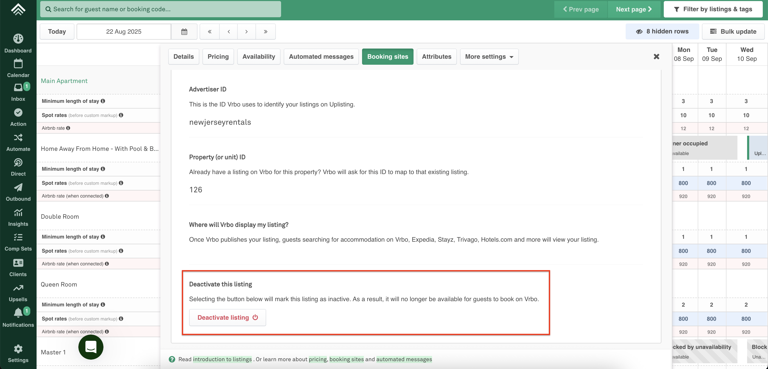Click the guest name search field
Image resolution: width=768 pixels, height=369 pixels.
tap(161, 9)
